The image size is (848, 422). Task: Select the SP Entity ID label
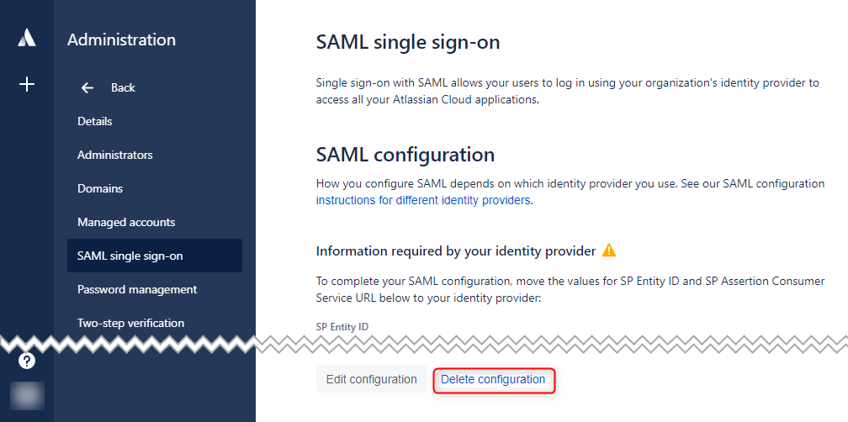[342, 327]
